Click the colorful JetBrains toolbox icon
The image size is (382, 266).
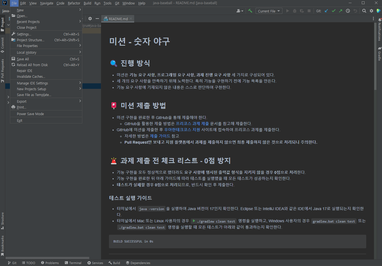tap(379, 11)
